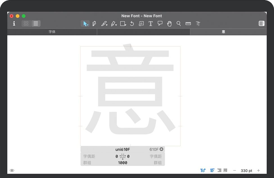Switch to the 意 glyph tab
Image resolution: width=274 pixels, height=178 pixels.
(x=223, y=32)
